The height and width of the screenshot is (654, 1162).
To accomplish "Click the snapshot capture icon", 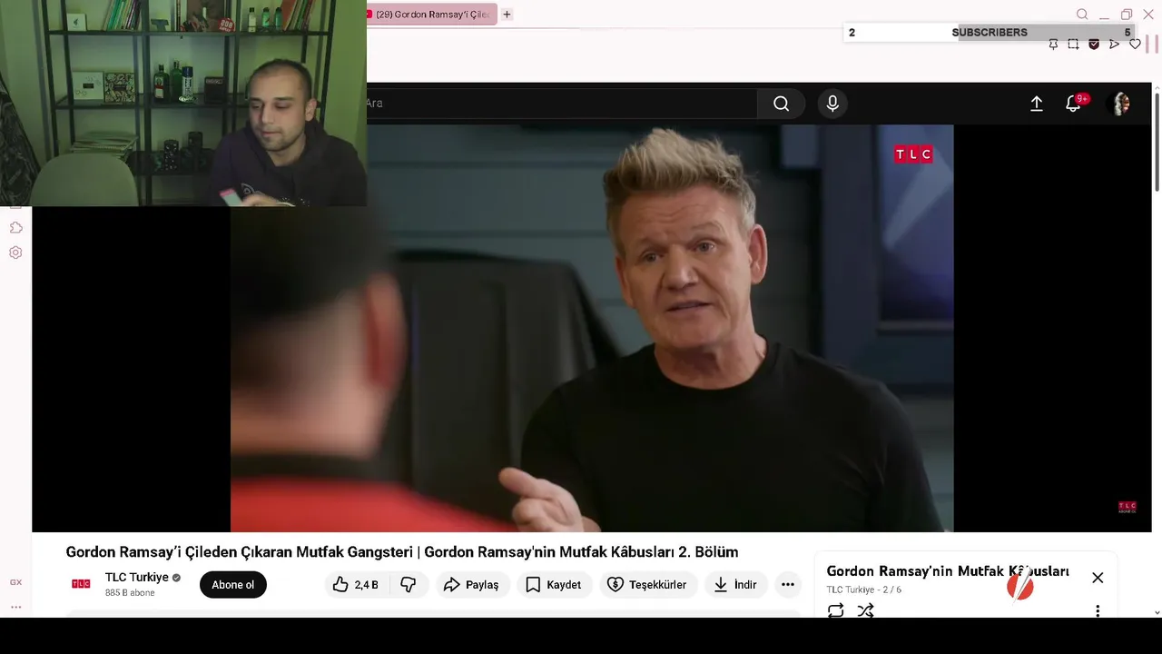I will click(x=1073, y=45).
